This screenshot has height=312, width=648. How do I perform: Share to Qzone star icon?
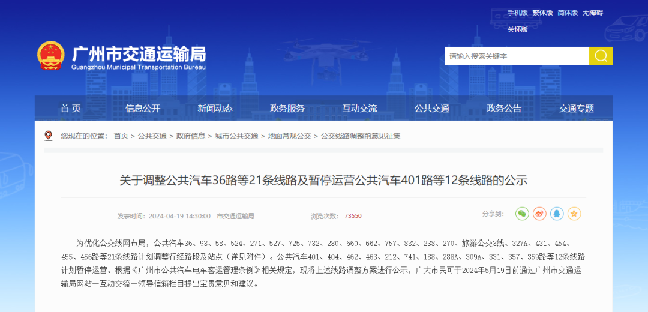coord(574,214)
